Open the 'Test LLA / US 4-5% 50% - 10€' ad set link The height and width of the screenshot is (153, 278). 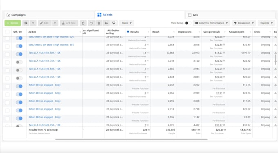45,53
